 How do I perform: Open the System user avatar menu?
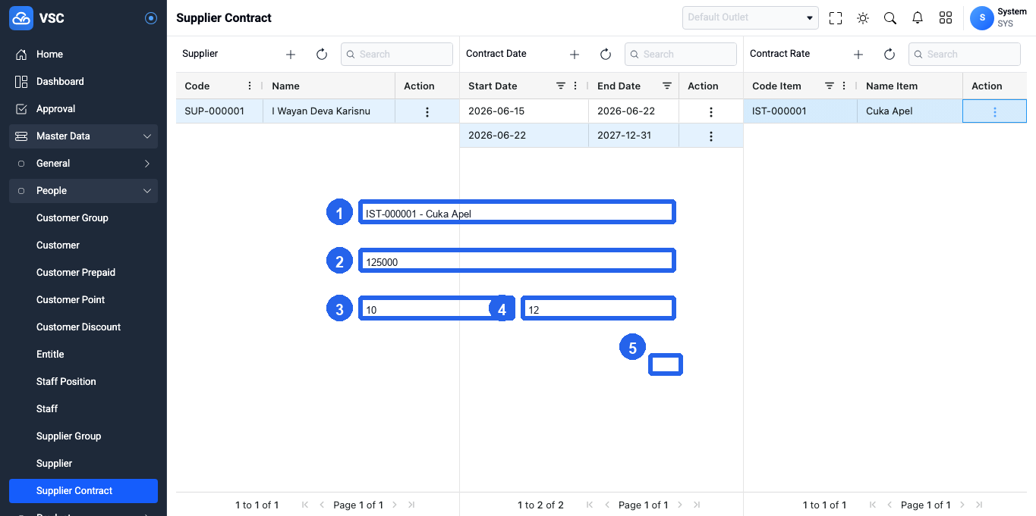pyautogui.click(x=982, y=17)
